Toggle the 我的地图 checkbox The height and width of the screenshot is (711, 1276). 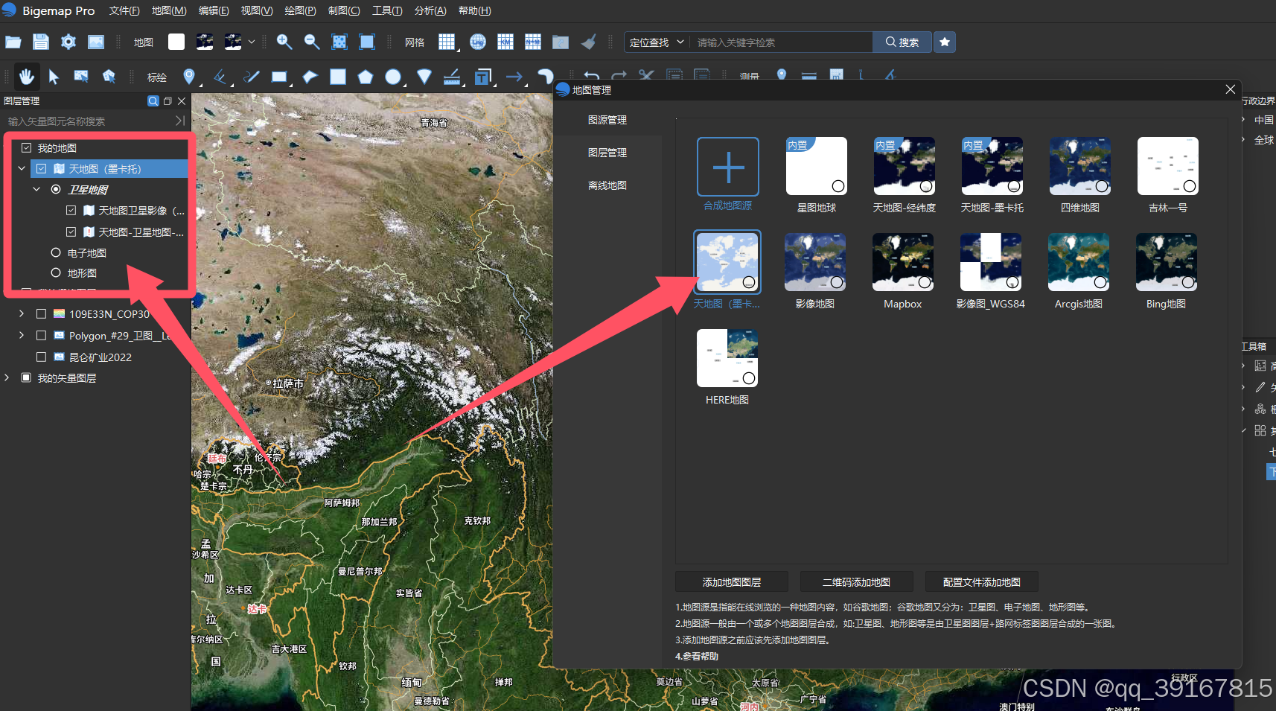pyautogui.click(x=26, y=148)
